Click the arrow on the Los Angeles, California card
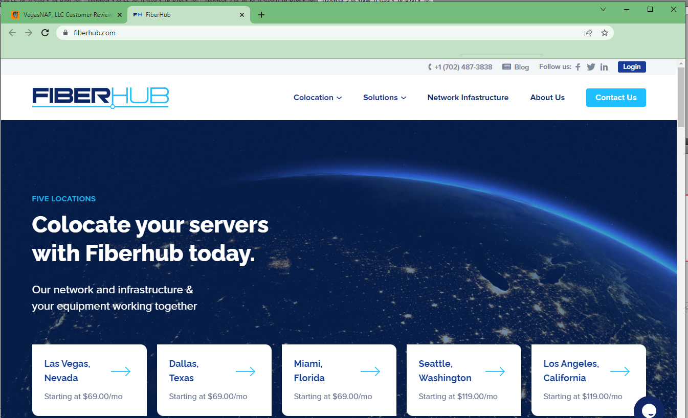The image size is (688, 418). click(620, 371)
